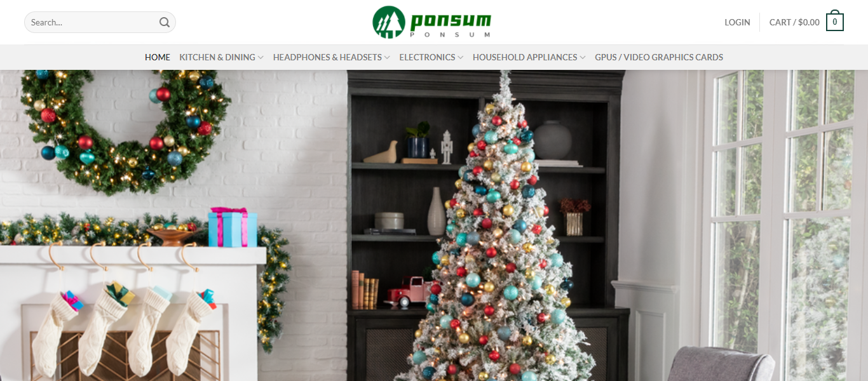Open the Household Appliances menu item
868x381 pixels.
coord(525,57)
